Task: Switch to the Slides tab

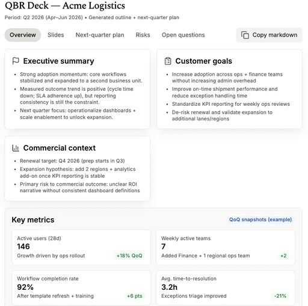Action: click(x=56, y=35)
